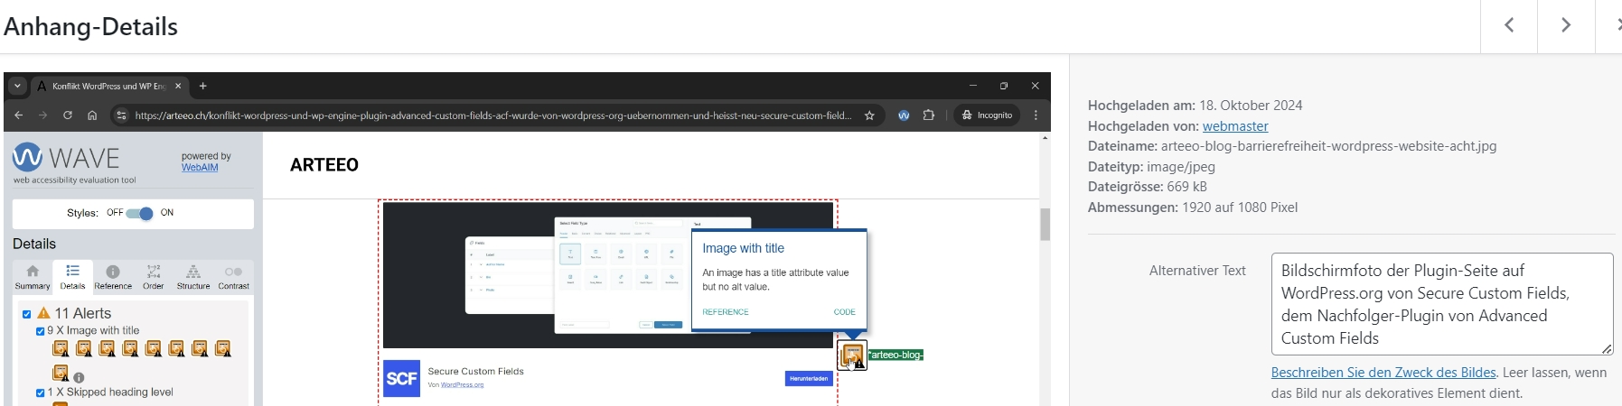
Task: Go to the next attachment with the right chevron
Action: point(1566,26)
